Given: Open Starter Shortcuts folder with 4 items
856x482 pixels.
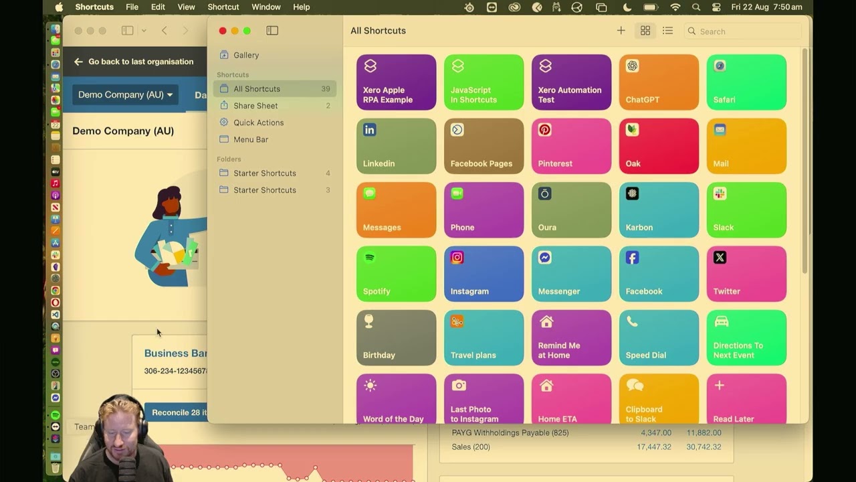Looking at the screenshot, I should 275,173.
